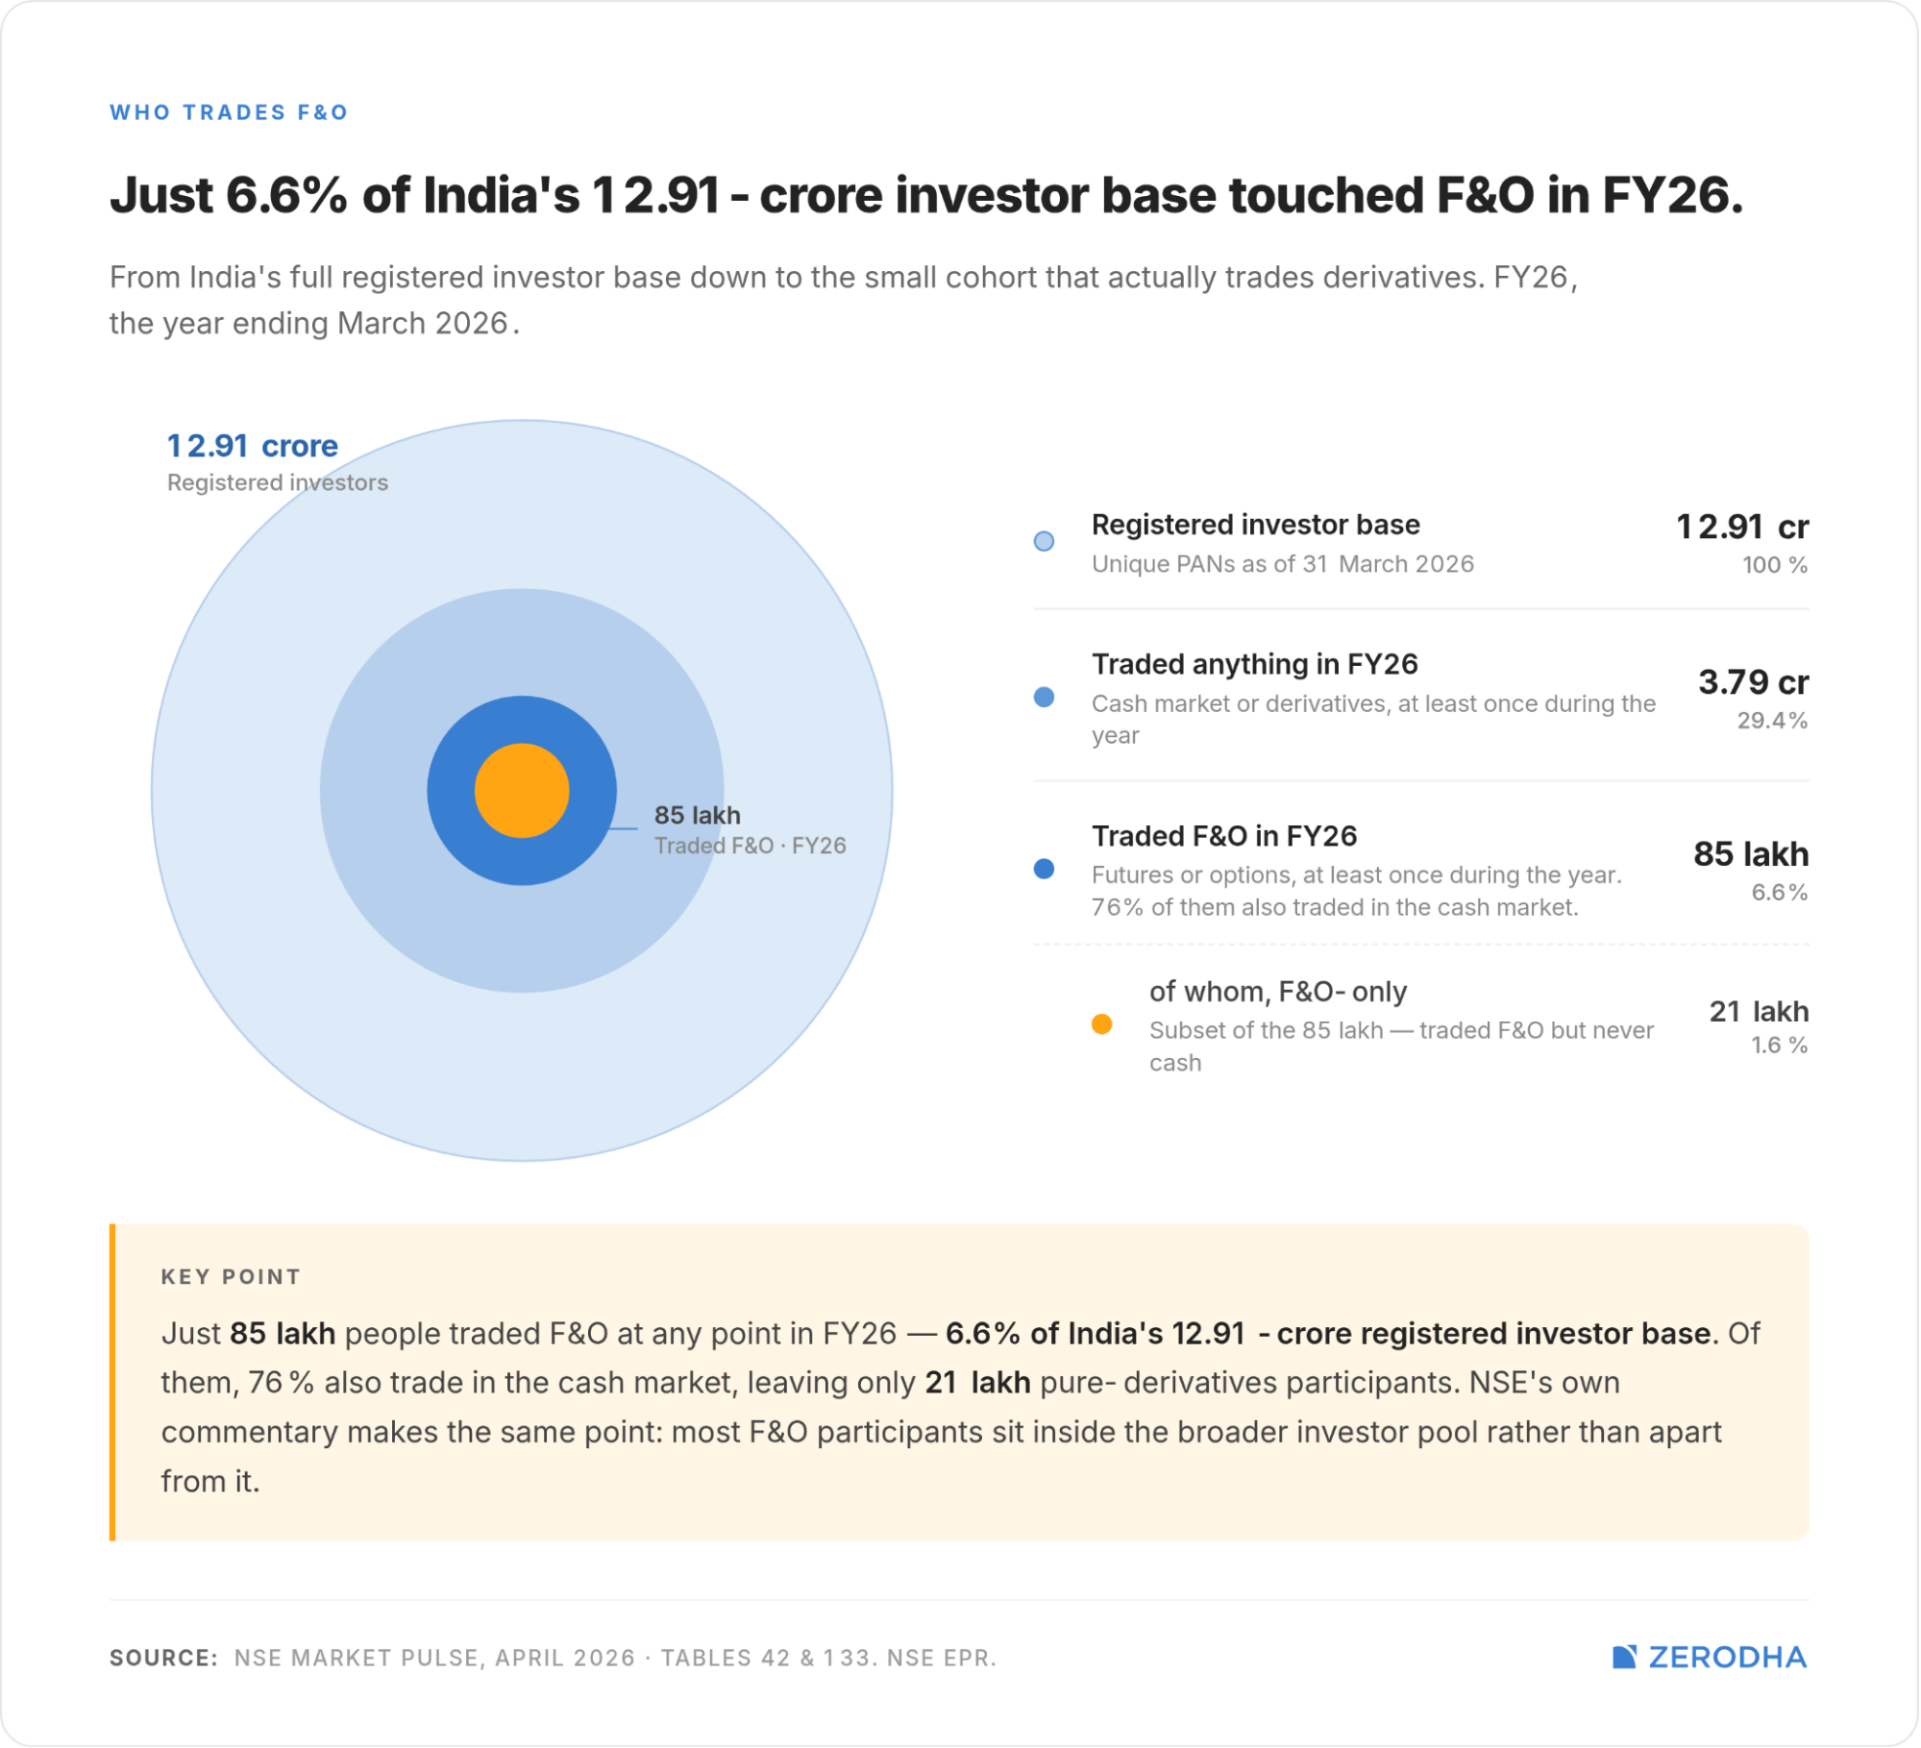Image resolution: width=1921 pixels, height=1748 pixels.
Task: Click the "Traded F&O in FY26" legend title
Action: [1223, 836]
